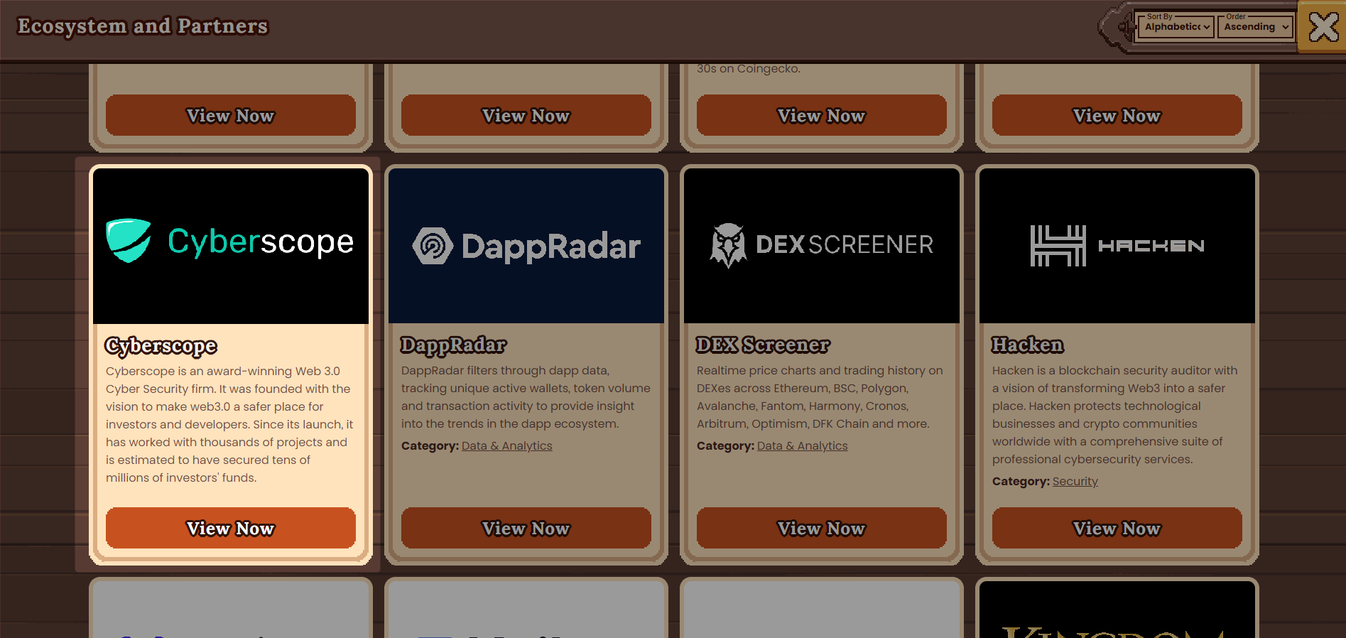
Task: Click the Cyberscope shield logo icon
Action: tap(129, 241)
